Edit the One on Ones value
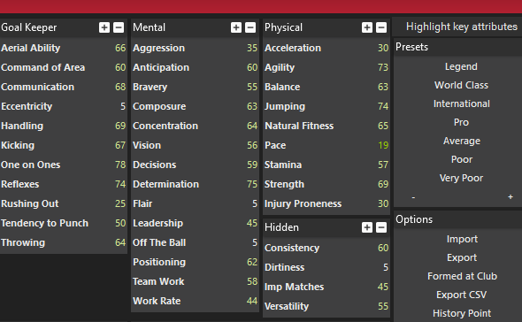The image size is (522, 322). [x=120, y=165]
